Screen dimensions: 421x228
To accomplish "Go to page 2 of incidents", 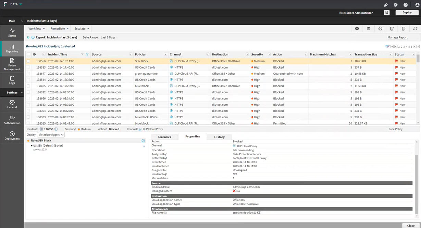I will pos(401,47).
